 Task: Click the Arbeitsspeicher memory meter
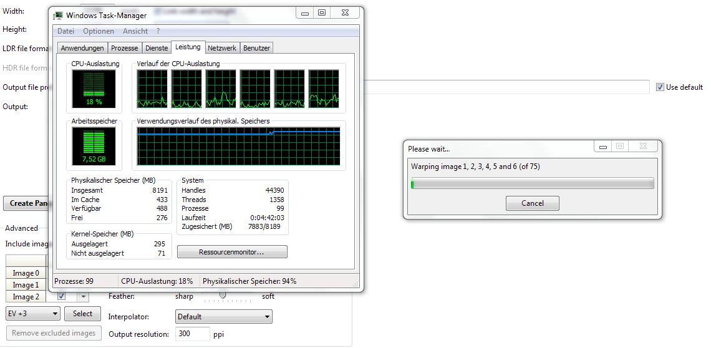[x=94, y=146]
